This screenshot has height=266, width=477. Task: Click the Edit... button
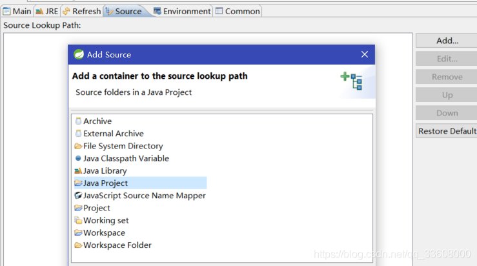coord(447,59)
